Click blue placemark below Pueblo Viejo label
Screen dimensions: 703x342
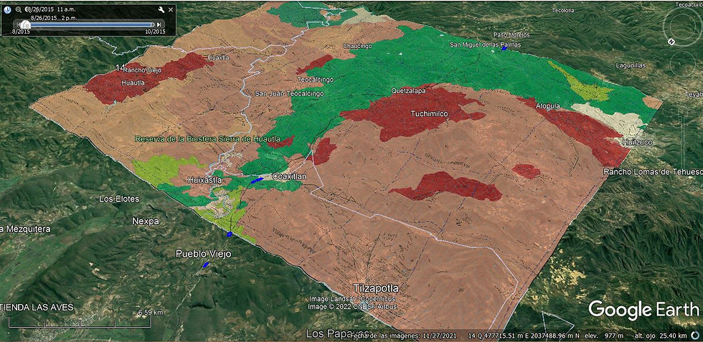point(206,265)
